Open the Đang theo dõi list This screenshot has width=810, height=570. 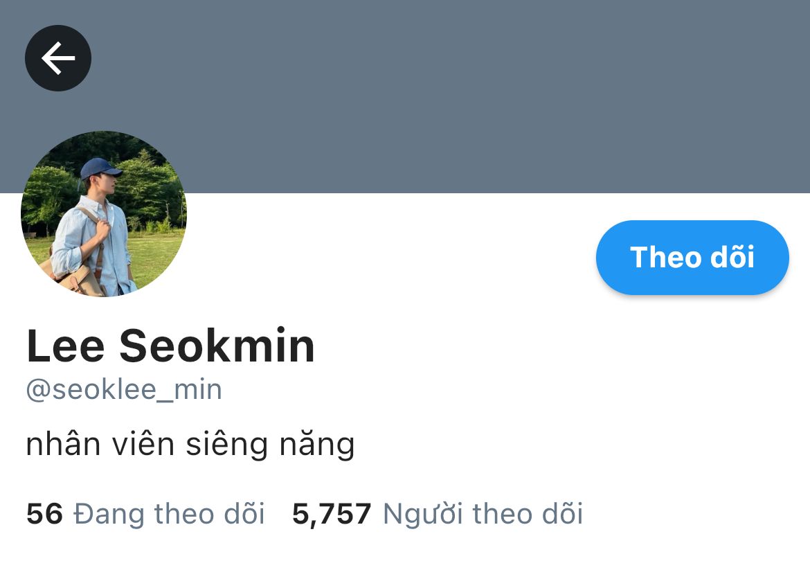[x=145, y=514]
